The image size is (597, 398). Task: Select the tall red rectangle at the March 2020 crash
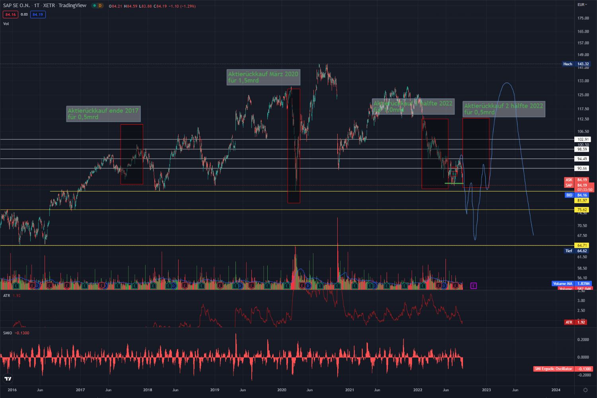point(294,146)
